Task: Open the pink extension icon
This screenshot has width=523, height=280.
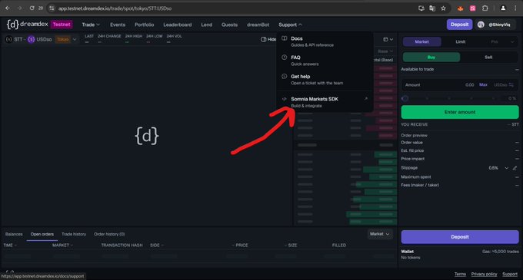Action: [x=473, y=8]
